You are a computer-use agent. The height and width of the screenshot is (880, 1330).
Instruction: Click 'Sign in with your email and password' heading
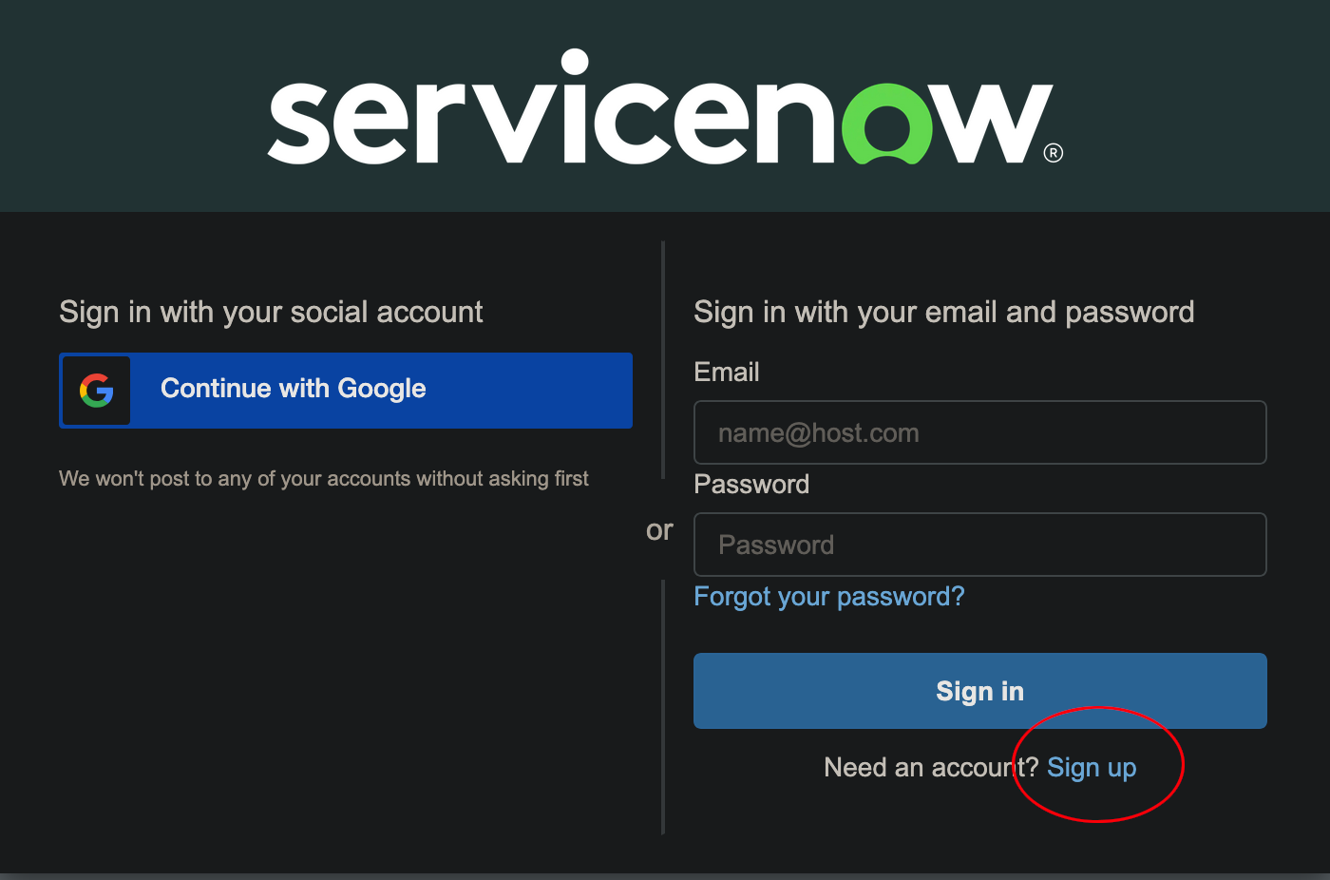tap(944, 313)
